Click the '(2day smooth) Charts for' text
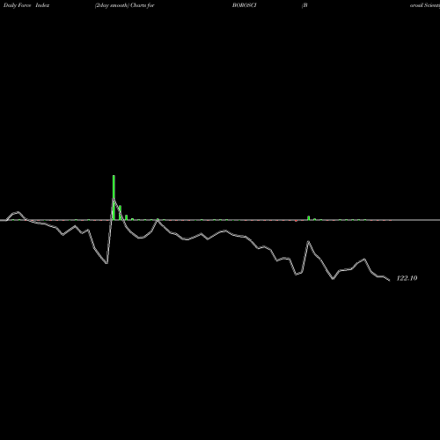Image resolution: width=440 pixels, height=440 pixels. pos(125,5)
